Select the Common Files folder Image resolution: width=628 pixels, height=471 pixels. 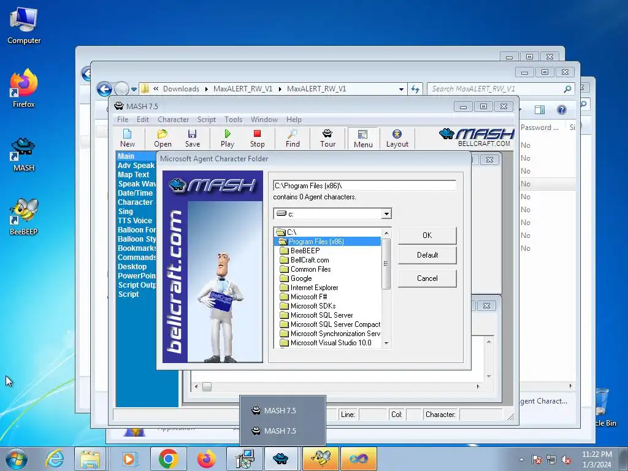click(x=310, y=269)
